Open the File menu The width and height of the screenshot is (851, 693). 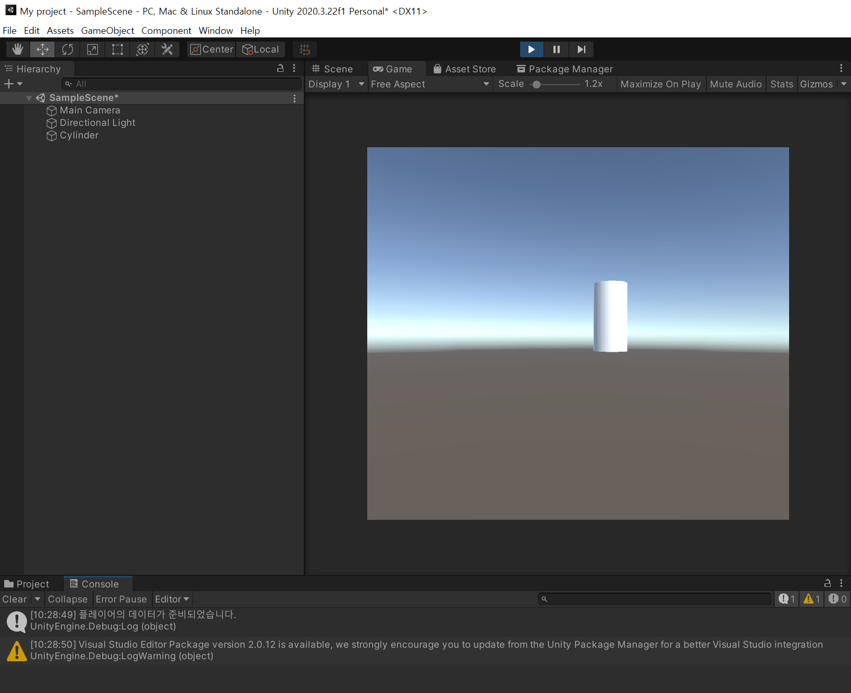click(9, 30)
